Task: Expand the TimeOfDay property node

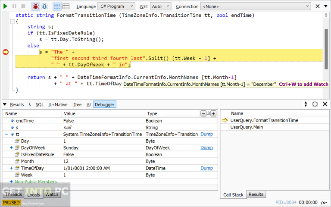Action: click(x=11, y=168)
